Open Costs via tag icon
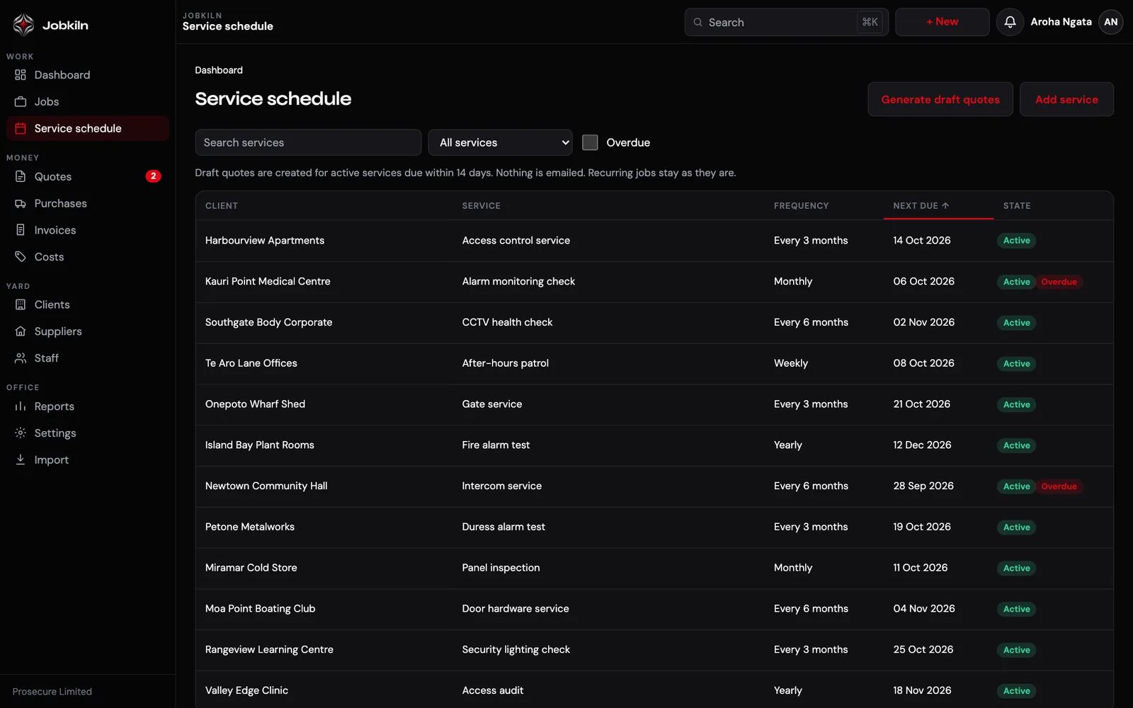The image size is (1133, 708). 21,257
